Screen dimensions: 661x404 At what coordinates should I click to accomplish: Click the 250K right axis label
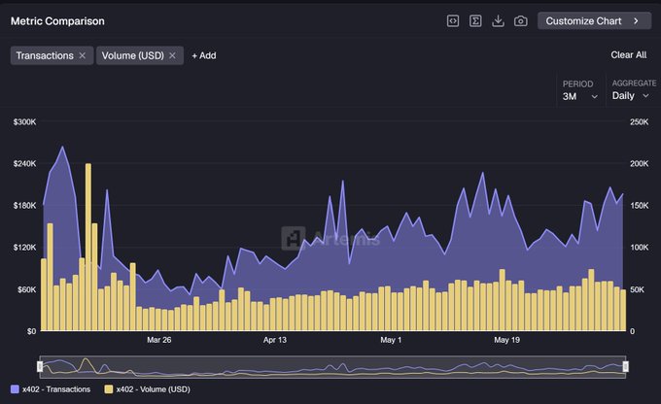coord(639,121)
